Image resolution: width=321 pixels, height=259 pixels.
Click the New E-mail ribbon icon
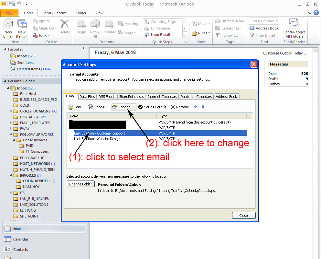[8, 26]
